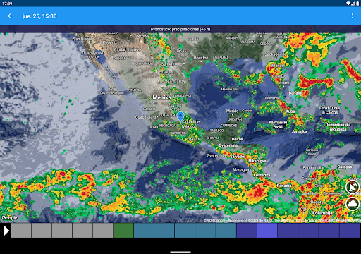The width and height of the screenshot is (361, 254).
Task: Click the 'Managua' city label
Action: tap(241, 169)
